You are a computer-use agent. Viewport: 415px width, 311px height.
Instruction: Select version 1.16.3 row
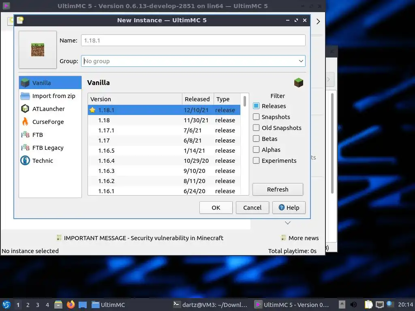pos(164,171)
